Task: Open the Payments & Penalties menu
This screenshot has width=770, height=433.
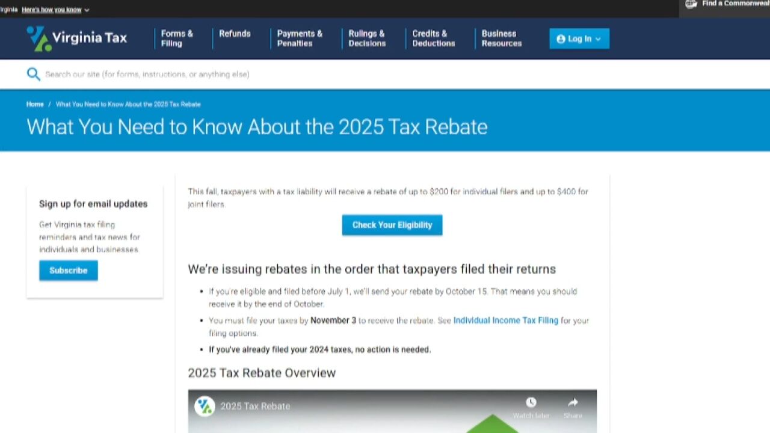Action: [300, 38]
